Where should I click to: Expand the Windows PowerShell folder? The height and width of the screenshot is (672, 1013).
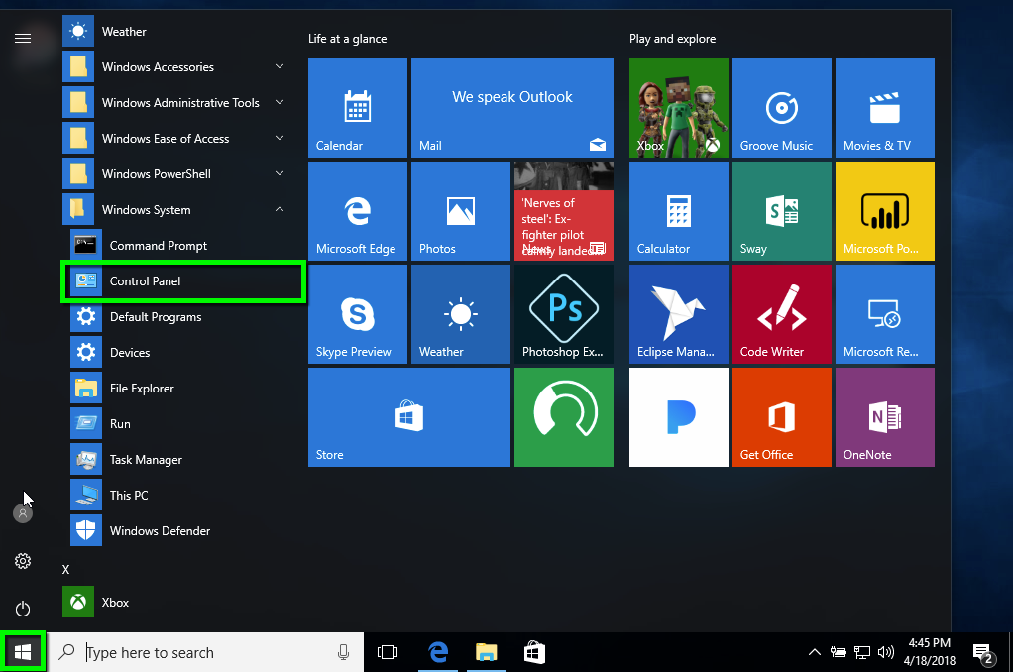click(175, 173)
